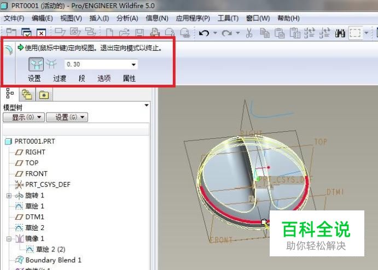Click the white radius drag handle on model
This screenshot has height=270, width=378.
pyautogui.click(x=264, y=222)
